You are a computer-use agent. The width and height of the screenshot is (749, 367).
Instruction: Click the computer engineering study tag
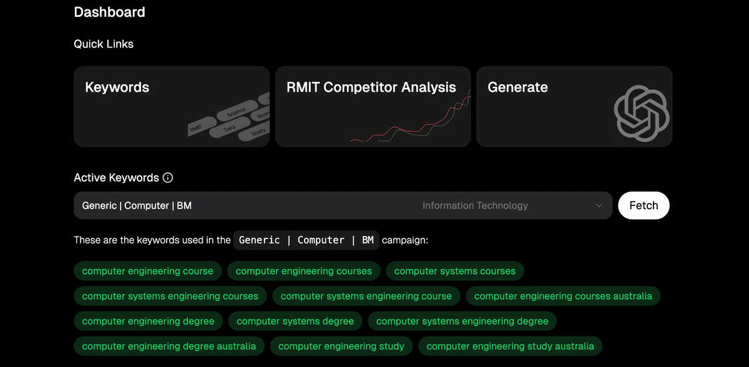(x=341, y=346)
